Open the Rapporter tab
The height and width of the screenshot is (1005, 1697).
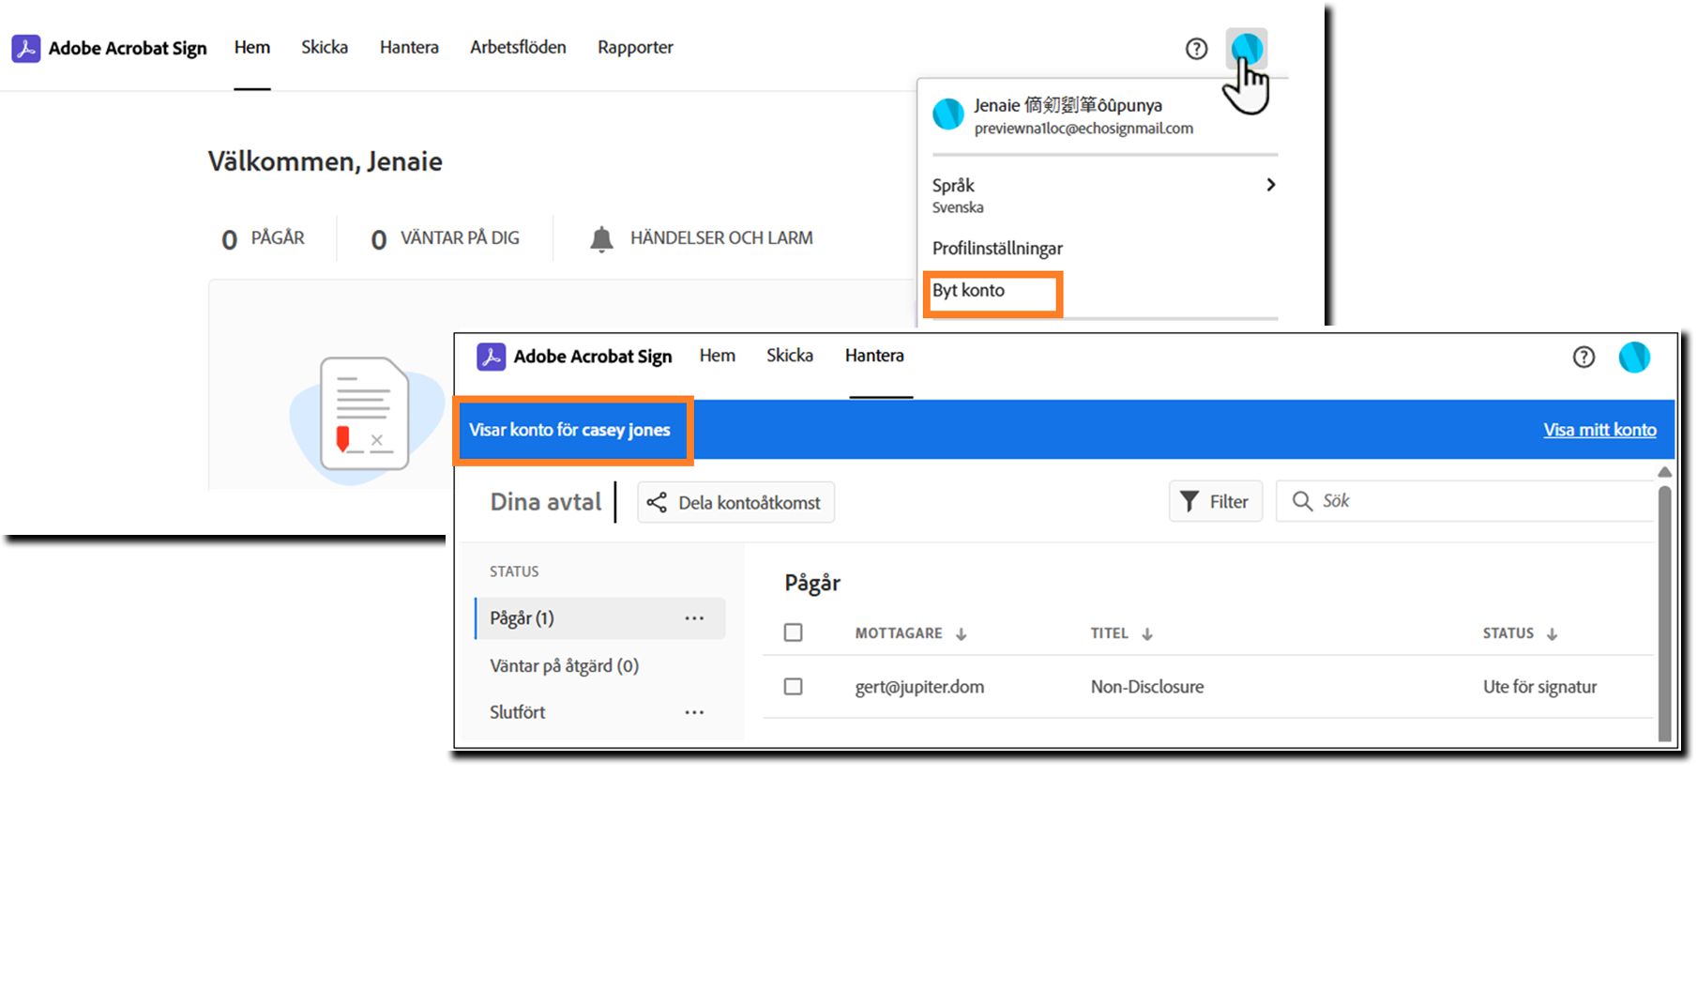[635, 48]
